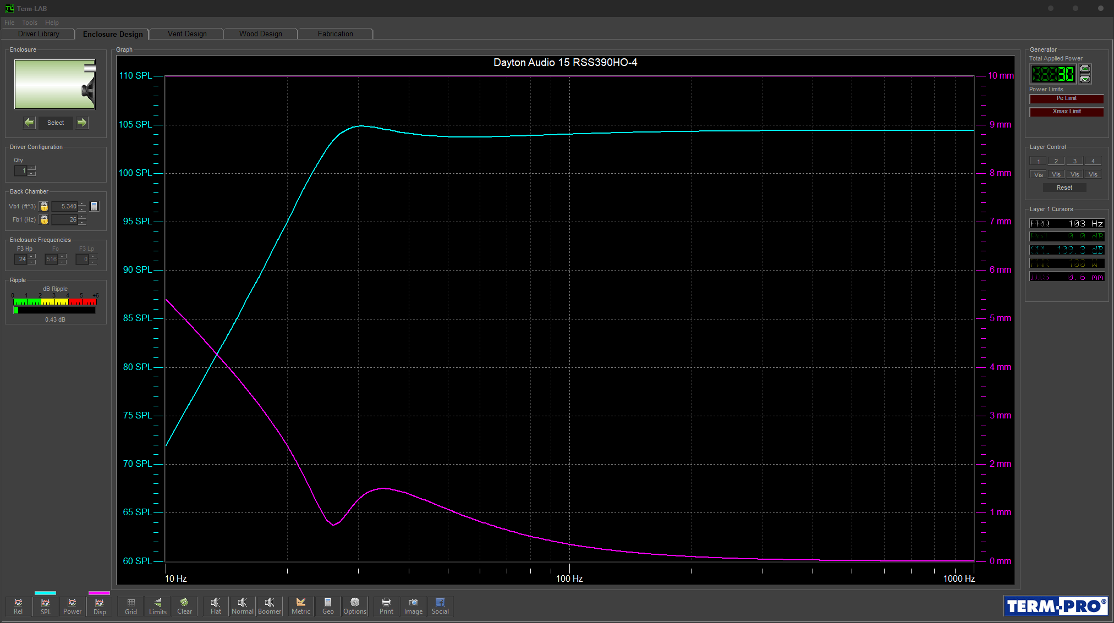Click the magenta Disp color swatch
Viewport: 1114px width, 623px height.
coord(99,593)
